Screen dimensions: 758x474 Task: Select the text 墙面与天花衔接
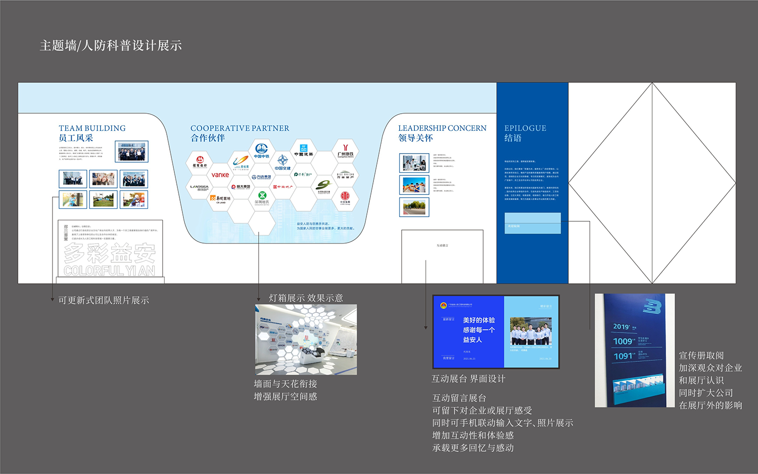tap(286, 384)
